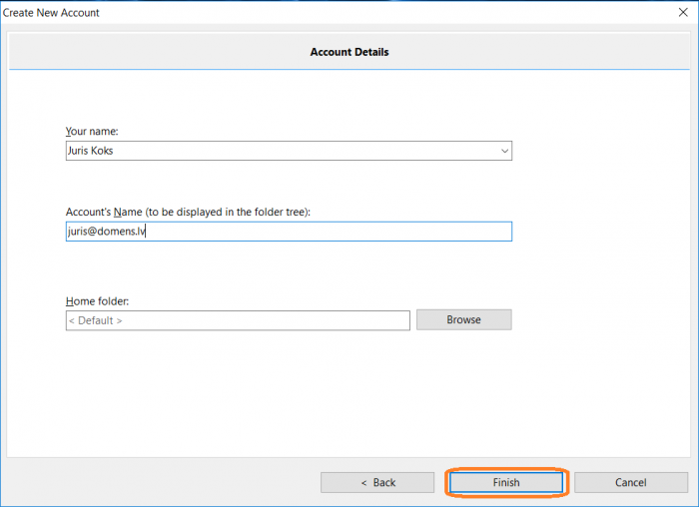Viewport: 699px width, 507px height.
Task: Place cursor on the 'Juris Koks' text
Action: 91,151
